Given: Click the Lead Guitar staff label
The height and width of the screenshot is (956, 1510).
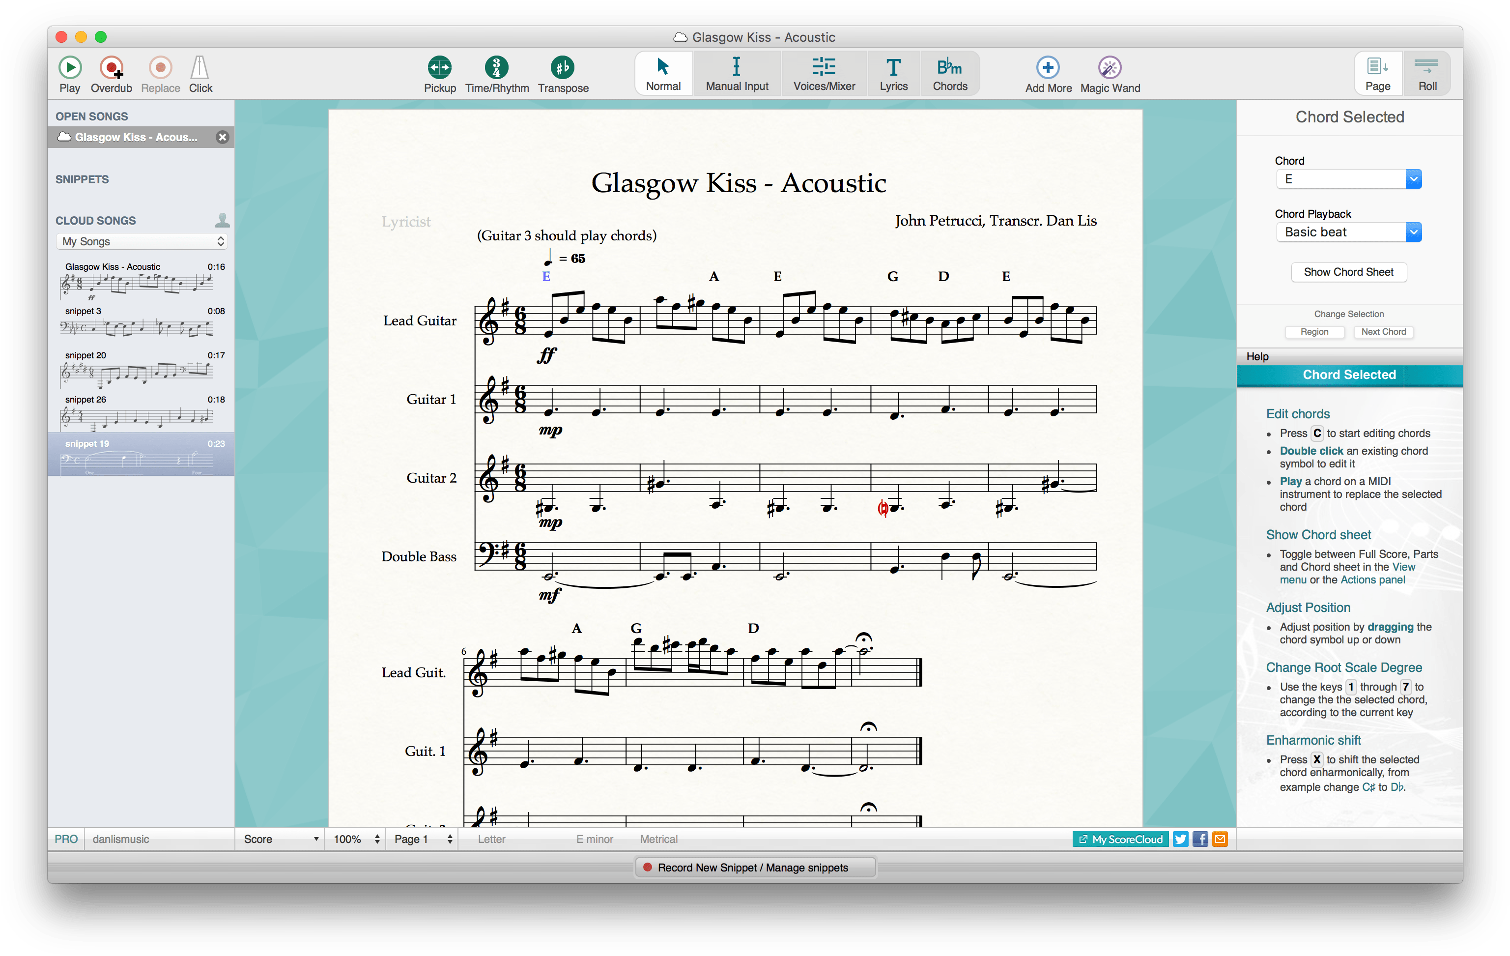Looking at the screenshot, I should [x=420, y=320].
